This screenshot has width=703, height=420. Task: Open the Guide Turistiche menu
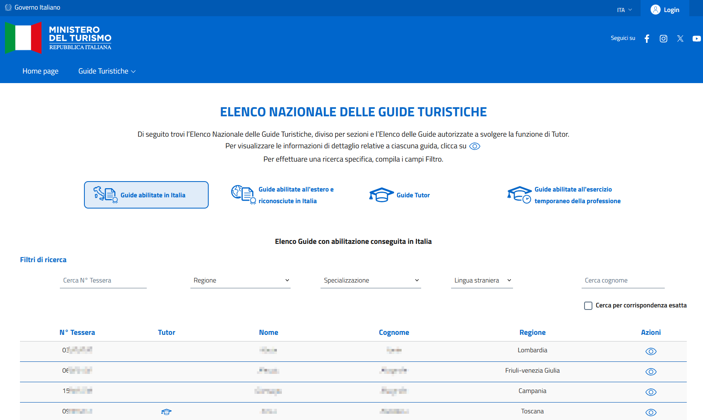coord(107,71)
